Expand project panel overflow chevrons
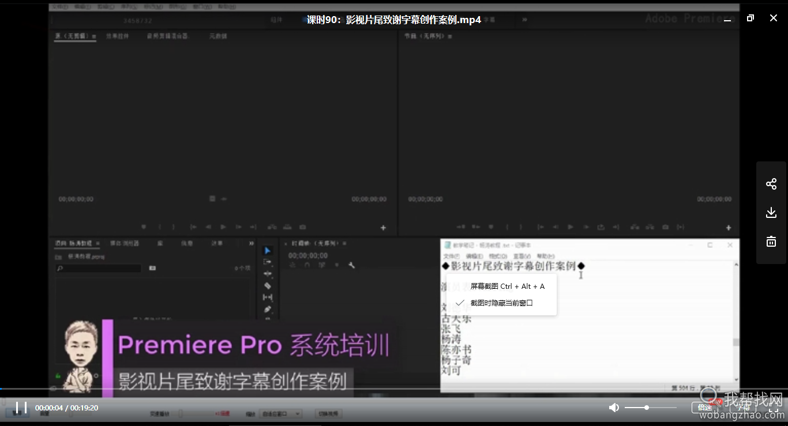This screenshot has width=788, height=426. point(252,243)
